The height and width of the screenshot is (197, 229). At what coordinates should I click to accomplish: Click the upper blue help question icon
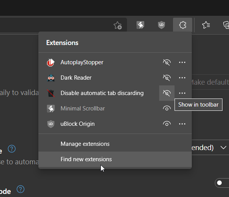pos(12,149)
